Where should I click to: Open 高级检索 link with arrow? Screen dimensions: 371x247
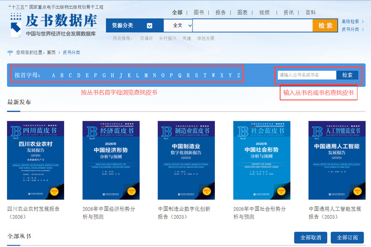(x=353, y=21)
